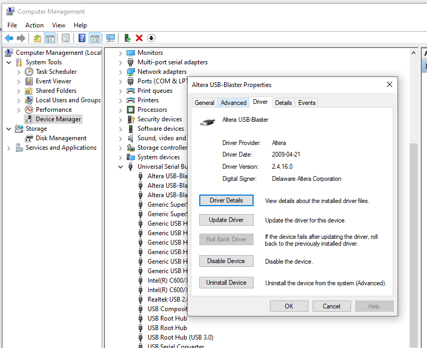The height and width of the screenshot is (348, 427).
Task: Click the driver version 2.4.16.0 text
Action: [x=282, y=167]
